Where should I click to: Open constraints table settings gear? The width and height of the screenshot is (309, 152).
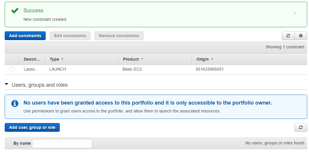301,36
